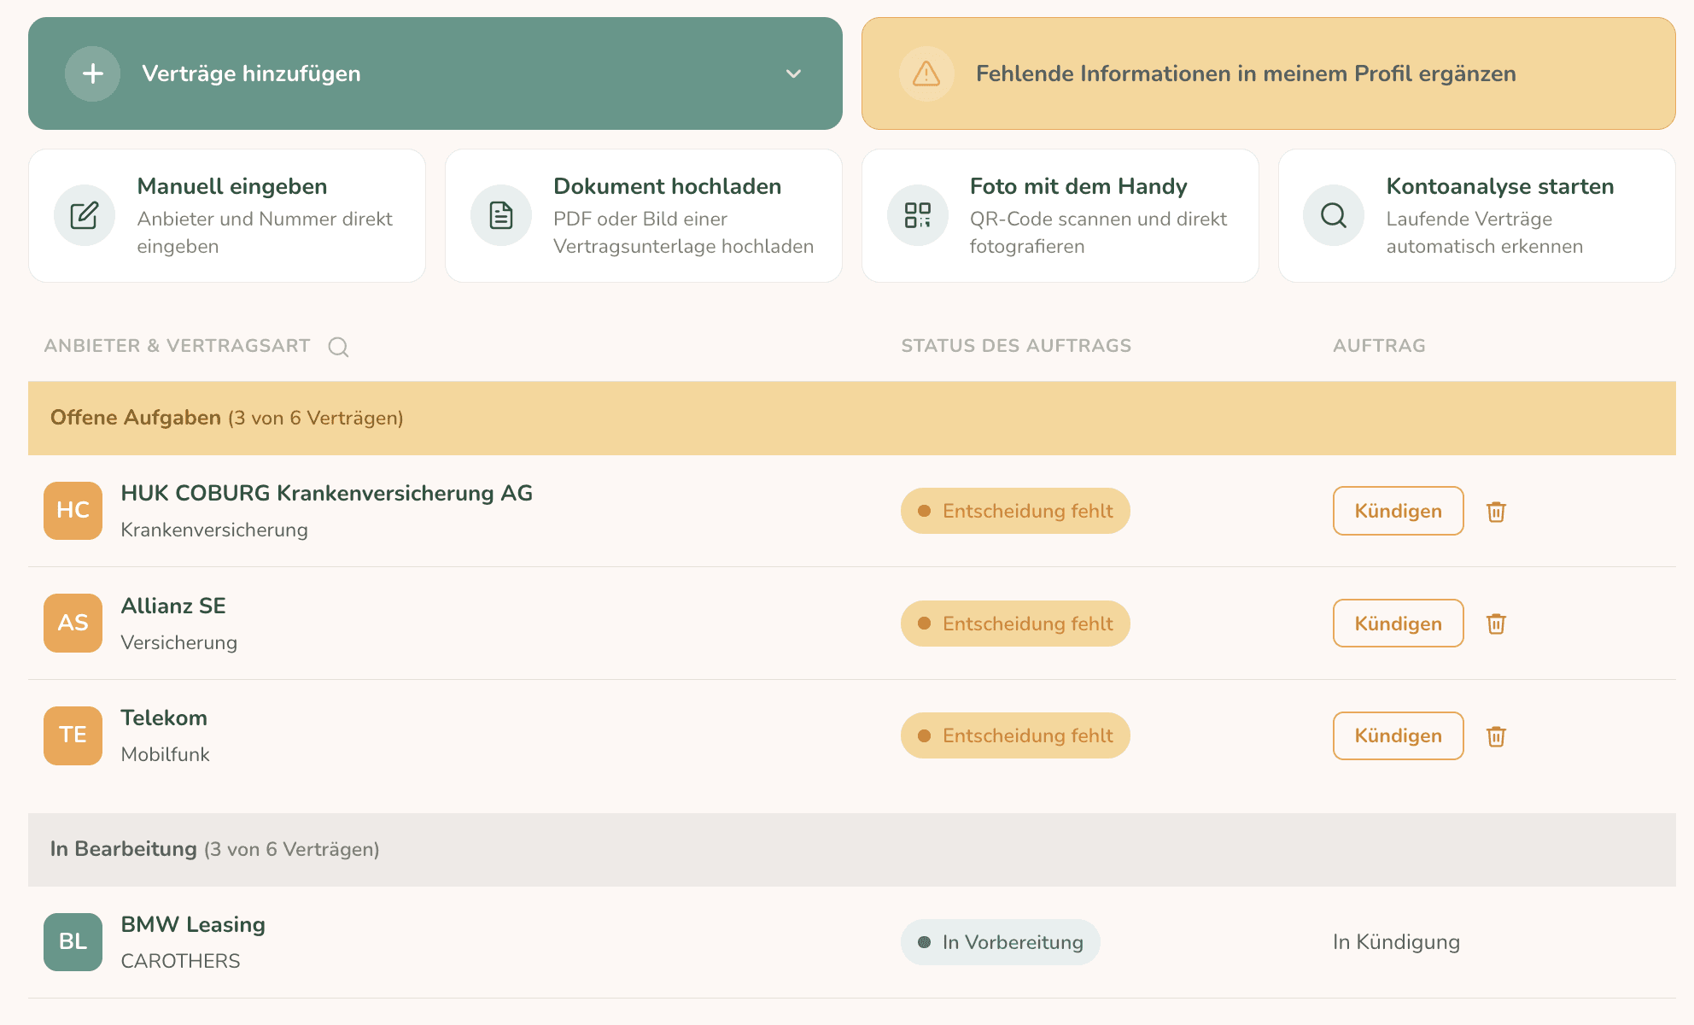Open HUK COBURG Krankenversicherung AG contract
The width and height of the screenshot is (1694, 1025).
pyautogui.click(x=326, y=494)
